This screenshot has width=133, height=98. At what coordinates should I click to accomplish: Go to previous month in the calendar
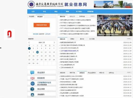click(x=29, y=43)
